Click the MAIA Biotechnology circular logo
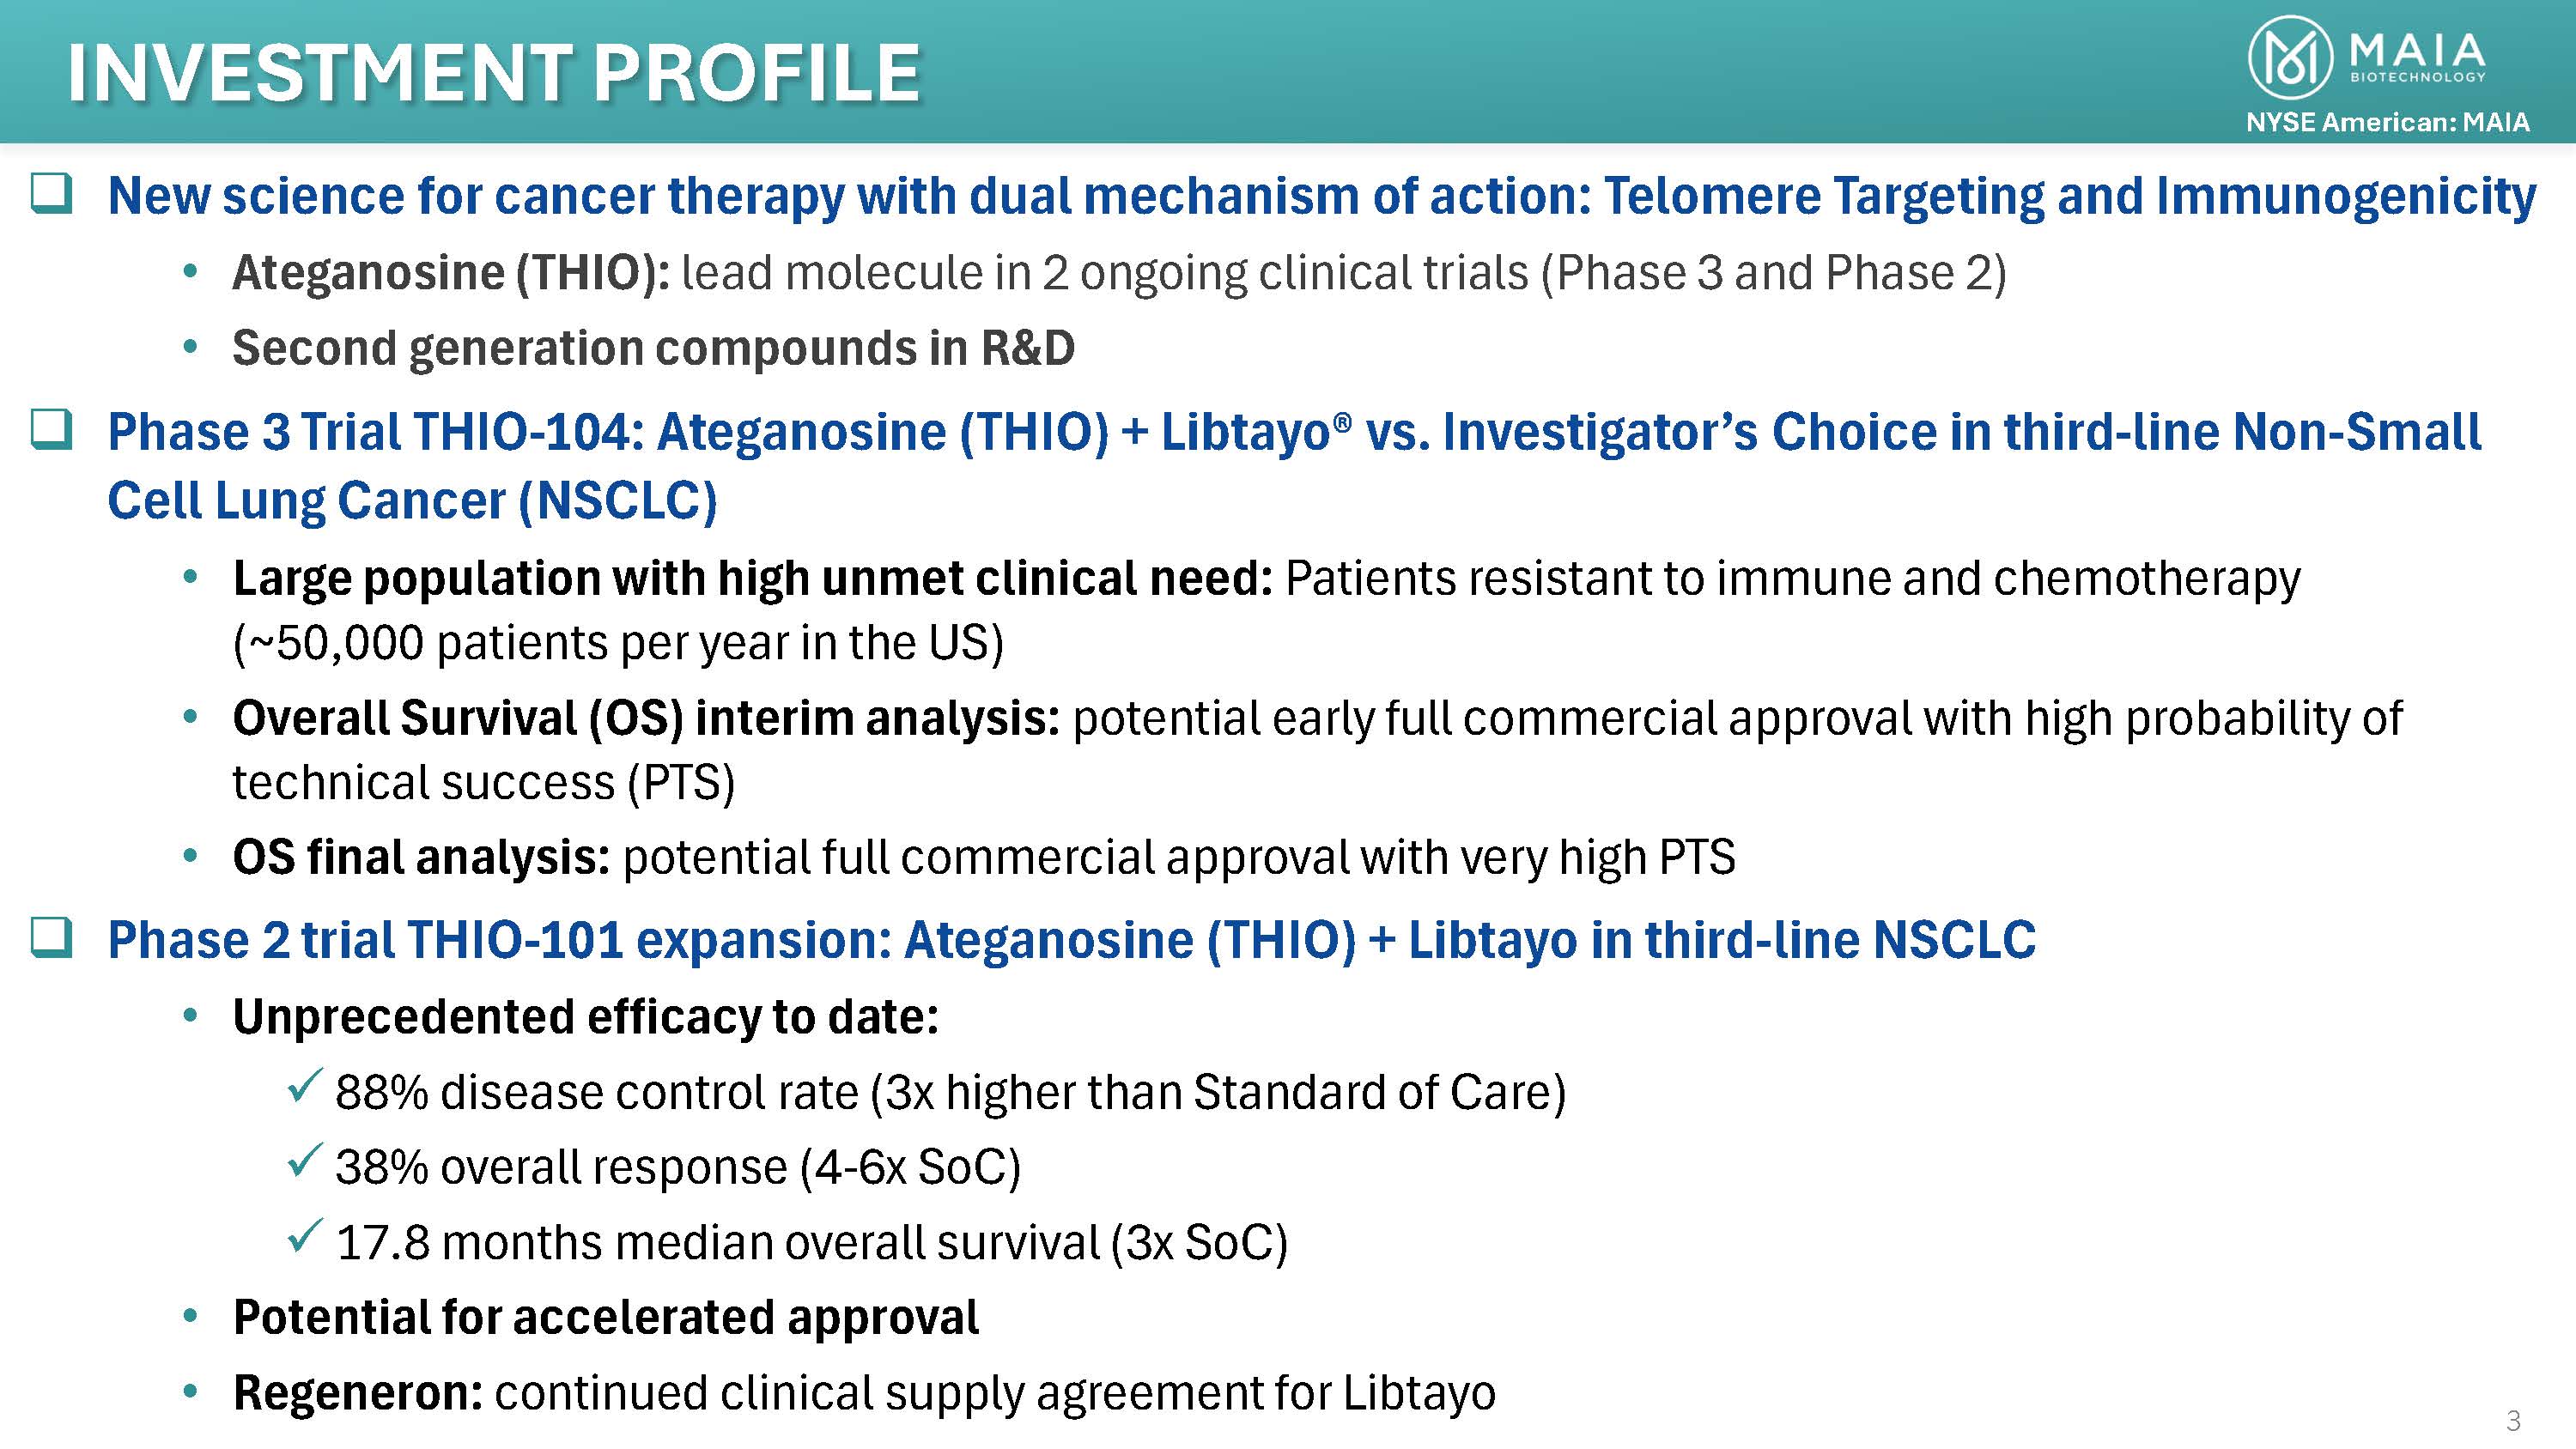 [x=2289, y=58]
